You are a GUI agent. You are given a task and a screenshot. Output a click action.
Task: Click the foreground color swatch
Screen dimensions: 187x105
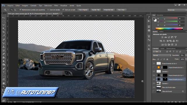[154, 19]
